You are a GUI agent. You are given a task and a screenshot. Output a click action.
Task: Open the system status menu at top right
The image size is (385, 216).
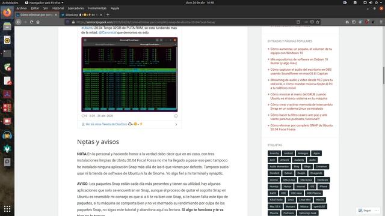[373, 2]
